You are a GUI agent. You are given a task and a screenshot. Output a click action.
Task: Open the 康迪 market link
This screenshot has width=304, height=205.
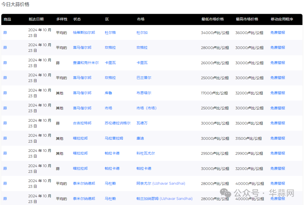[x=140, y=138]
